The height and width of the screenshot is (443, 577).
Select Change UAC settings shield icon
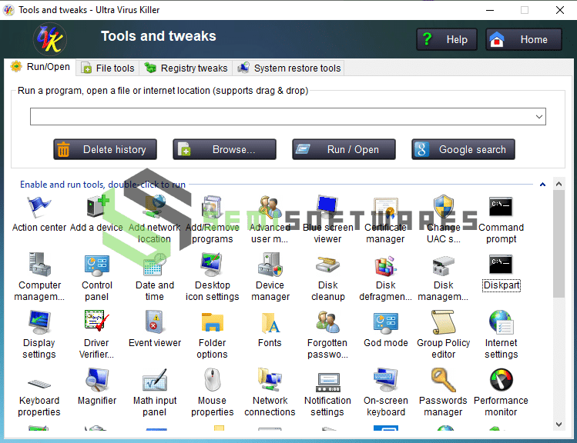coord(444,206)
